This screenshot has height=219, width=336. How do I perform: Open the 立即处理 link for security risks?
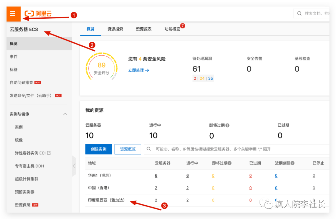pos(136,70)
